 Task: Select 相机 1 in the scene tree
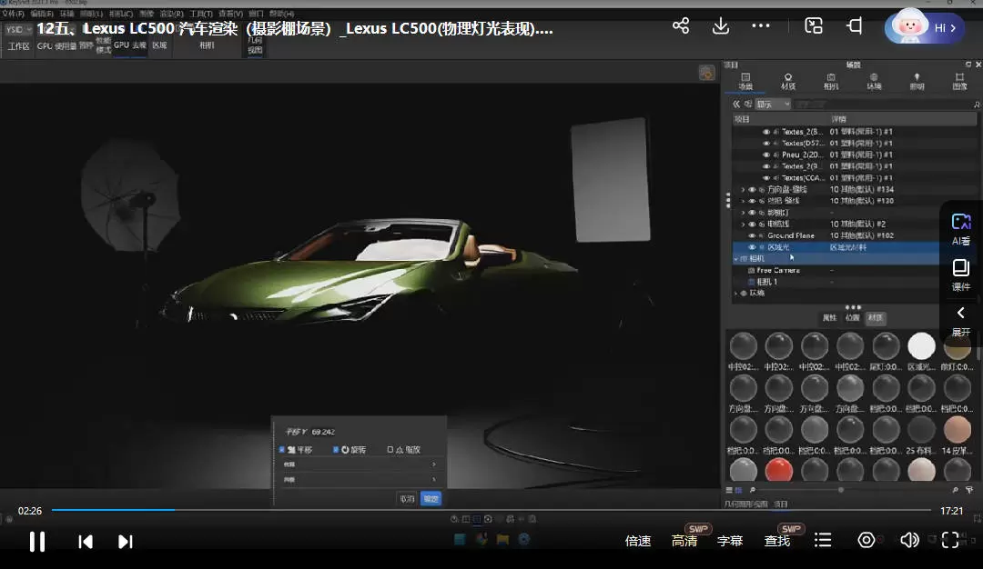766,282
